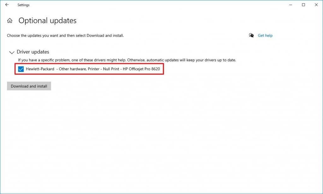Select the highlighted HP driver row
Image resolution: width=323 pixels, height=194 pixels.
pyautogui.click(x=89, y=69)
